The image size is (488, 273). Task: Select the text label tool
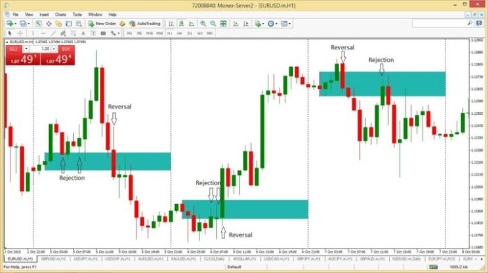[x=93, y=33]
